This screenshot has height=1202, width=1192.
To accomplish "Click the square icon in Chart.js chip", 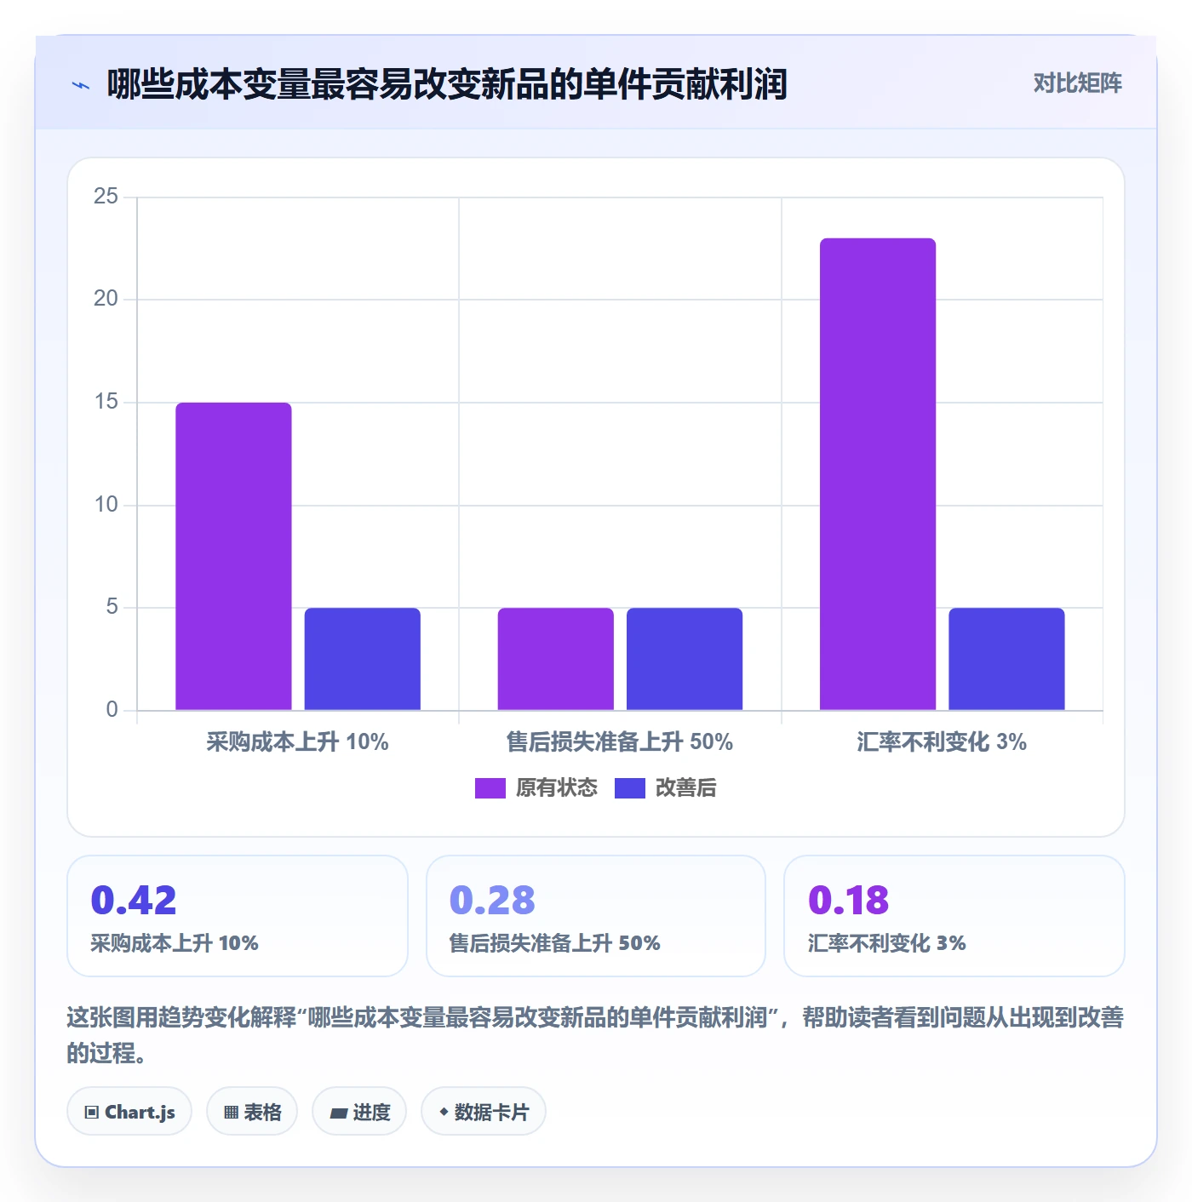I will click(92, 1113).
